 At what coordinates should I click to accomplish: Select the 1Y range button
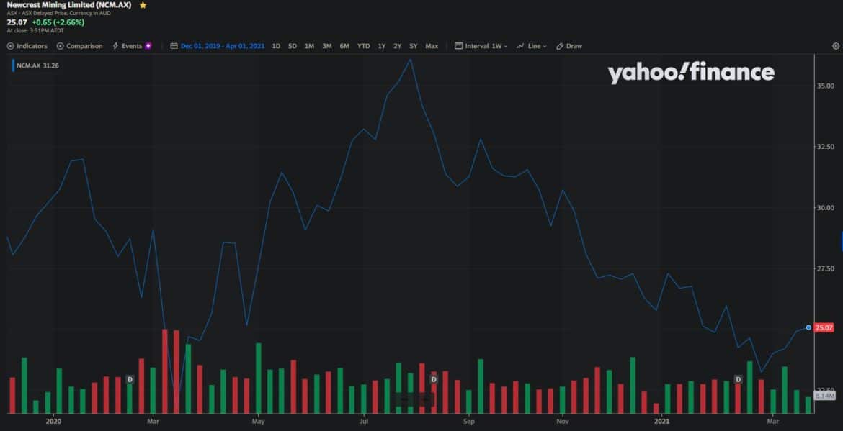coord(381,45)
